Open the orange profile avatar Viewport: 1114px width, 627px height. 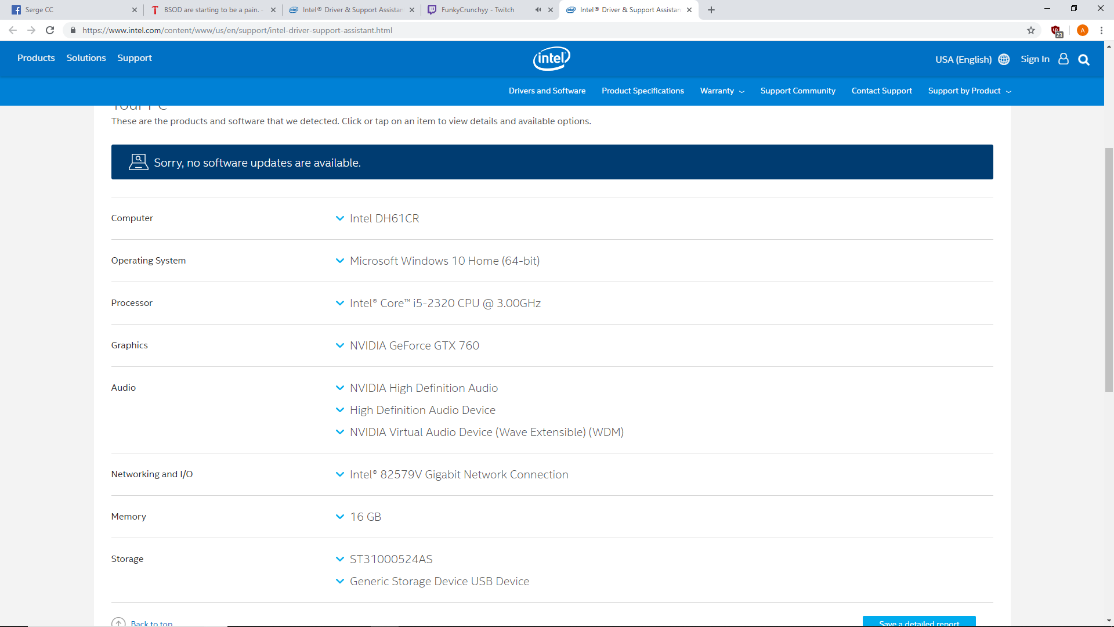[1082, 30]
